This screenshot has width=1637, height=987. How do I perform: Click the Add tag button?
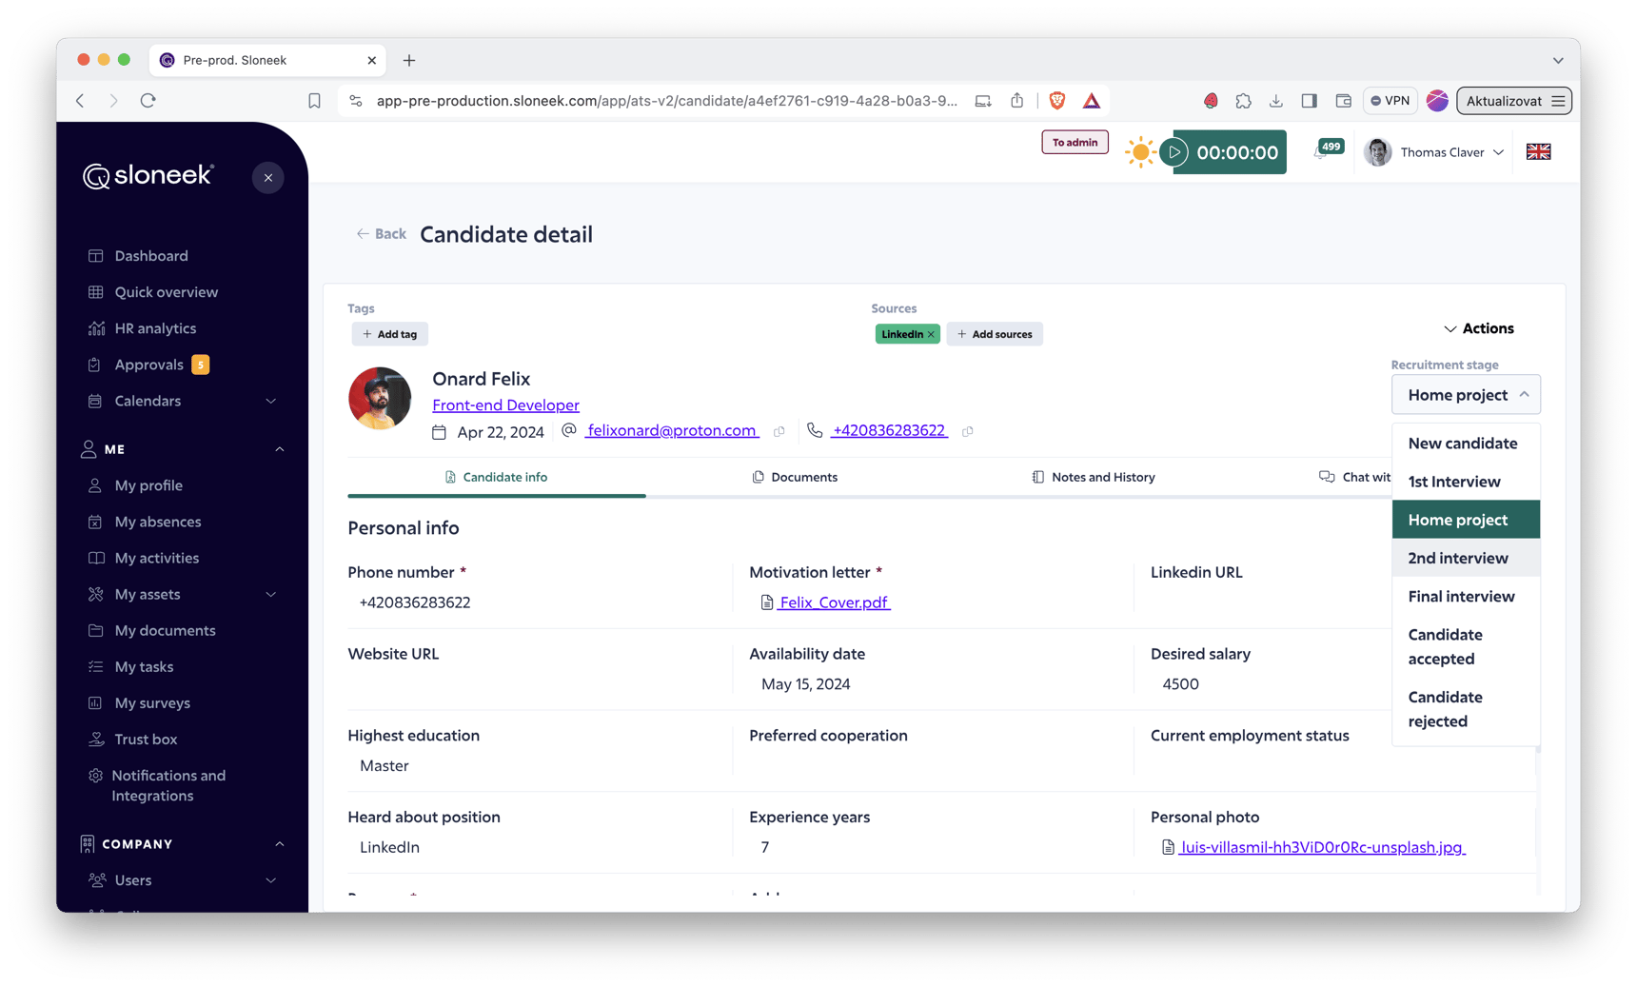pyautogui.click(x=390, y=334)
